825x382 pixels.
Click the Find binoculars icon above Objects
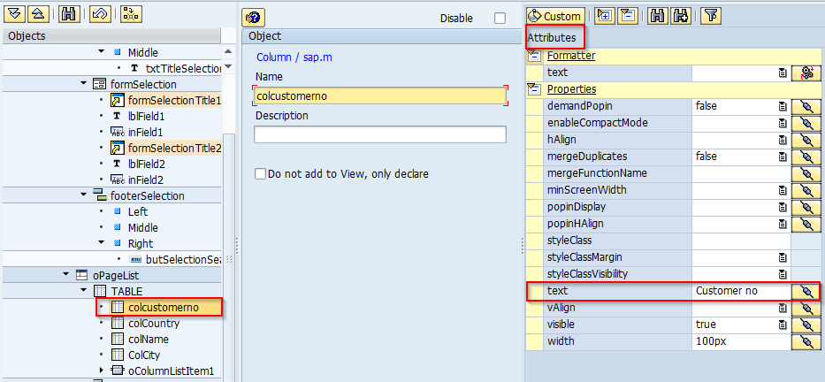69,14
